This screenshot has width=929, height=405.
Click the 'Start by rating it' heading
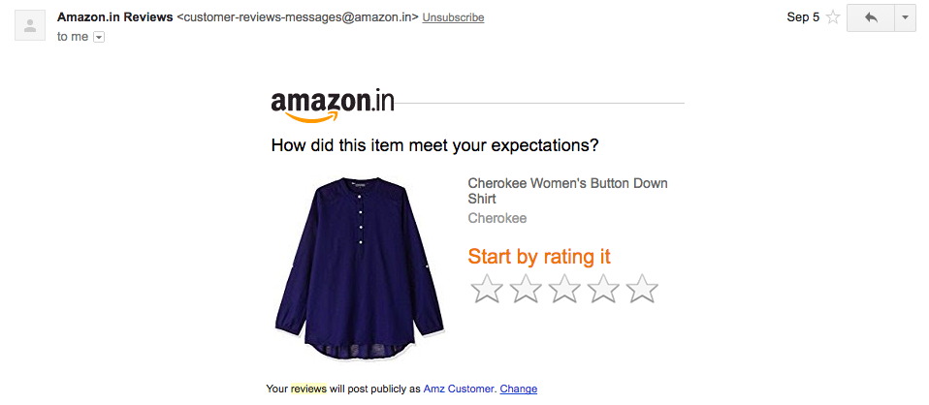(x=539, y=257)
